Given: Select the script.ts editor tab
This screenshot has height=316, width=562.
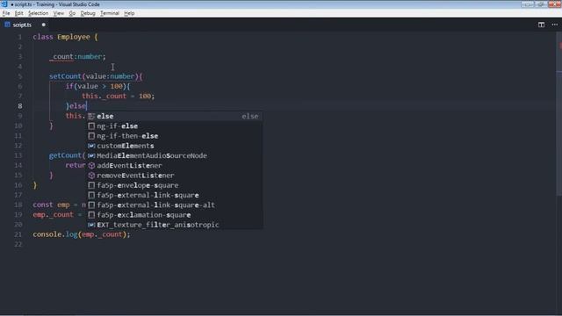Looking at the screenshot, I should (22, 25).
